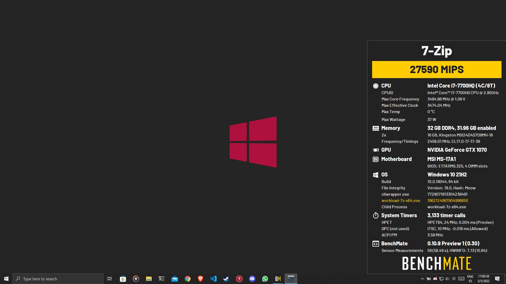
Task: Click the yellow 'workload-7z-x64.exe' label
Action: (401, 201)
